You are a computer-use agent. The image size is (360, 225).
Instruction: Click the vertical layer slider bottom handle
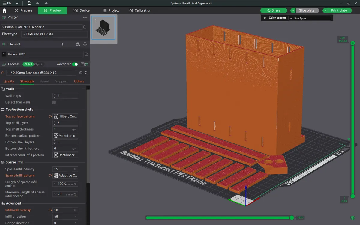pos(353,196)
